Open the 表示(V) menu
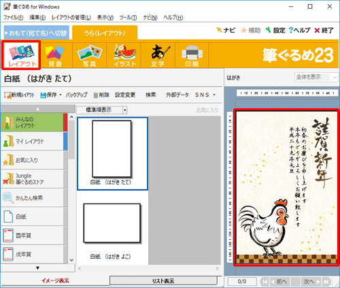This screenshot has height=288, width=340. click(x=105, y=18)
